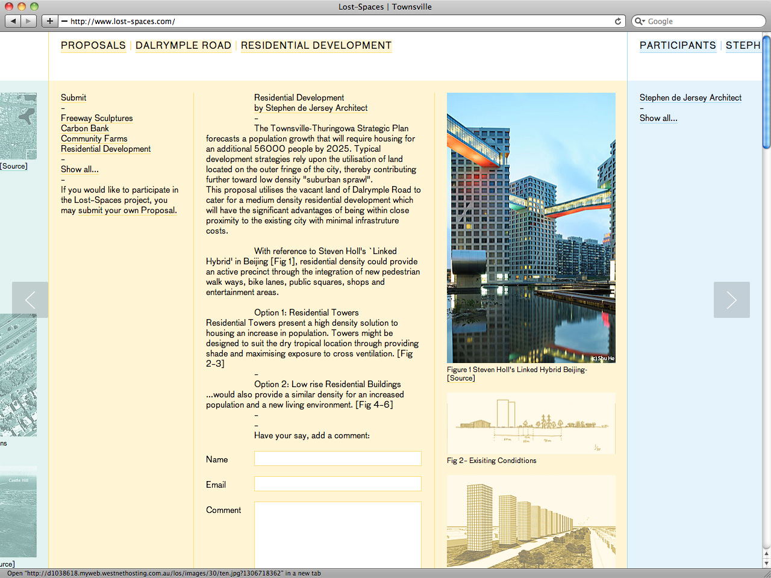
Task: Click the Email input field
Action: (337, 484)
